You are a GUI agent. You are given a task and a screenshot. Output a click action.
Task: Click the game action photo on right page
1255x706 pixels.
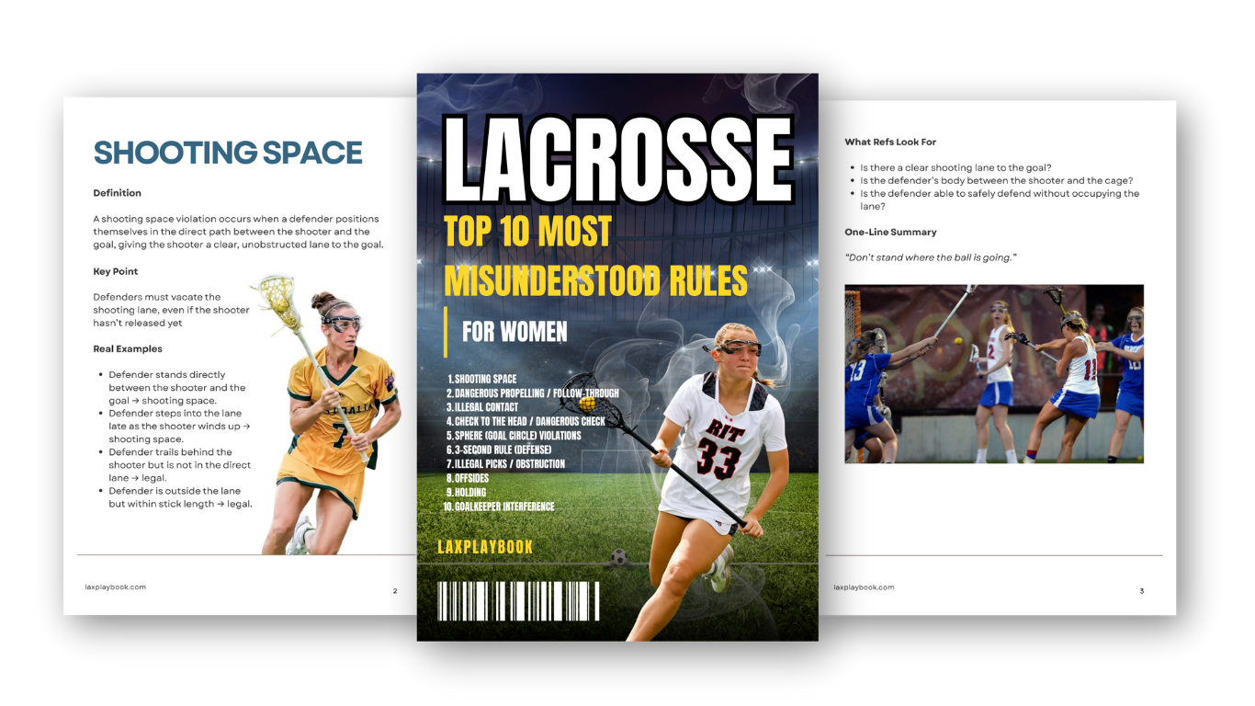coord(994,373)
